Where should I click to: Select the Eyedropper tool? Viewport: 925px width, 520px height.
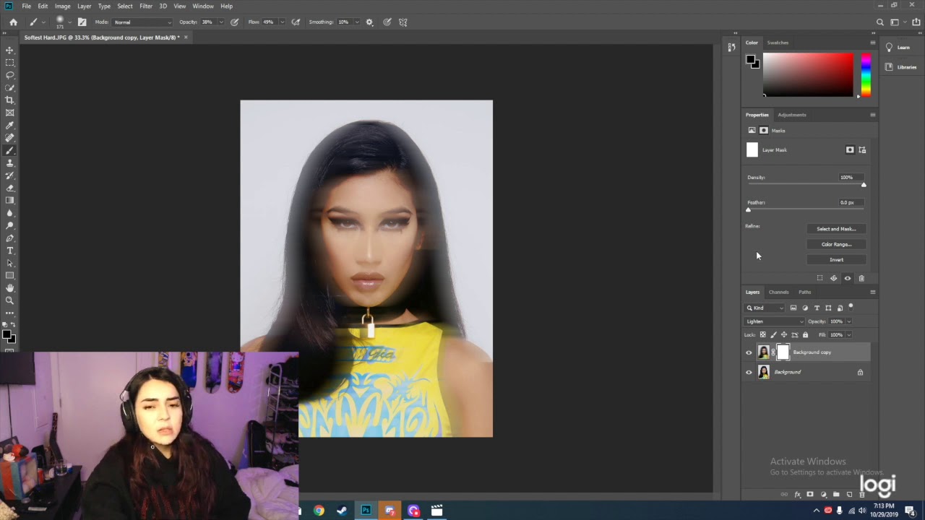pyautogui.click(x=10, y=126)
